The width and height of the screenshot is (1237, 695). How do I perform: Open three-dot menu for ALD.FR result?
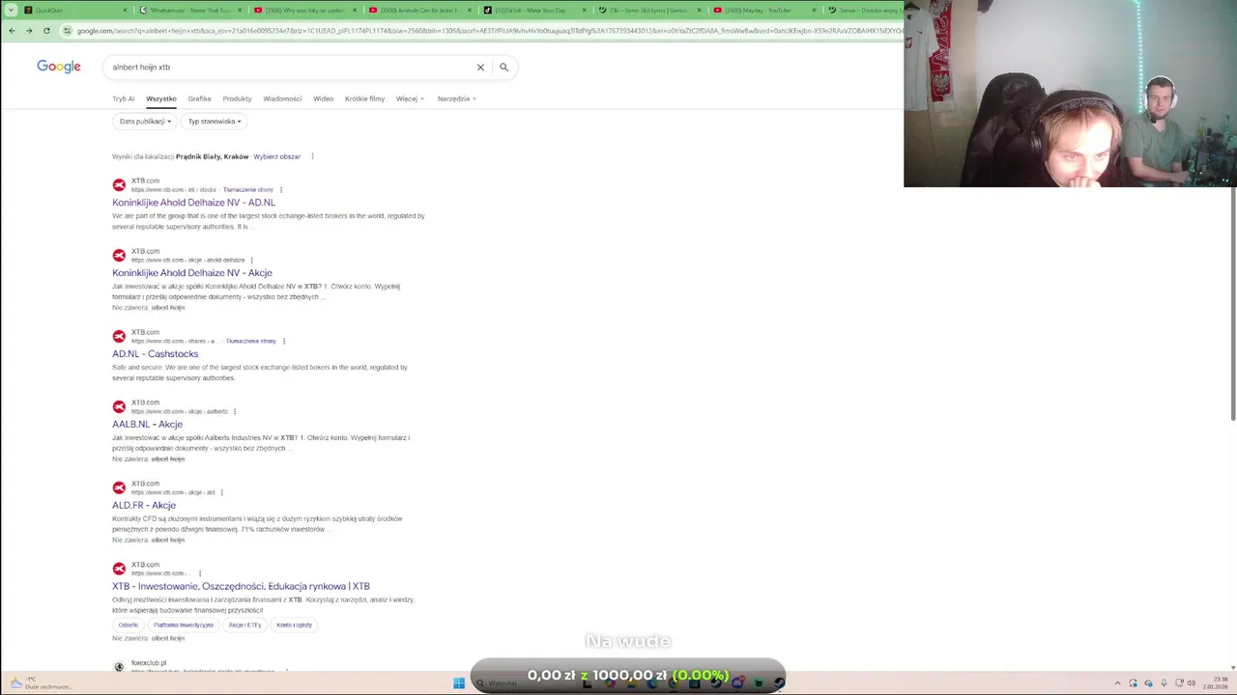click(222, 493)
